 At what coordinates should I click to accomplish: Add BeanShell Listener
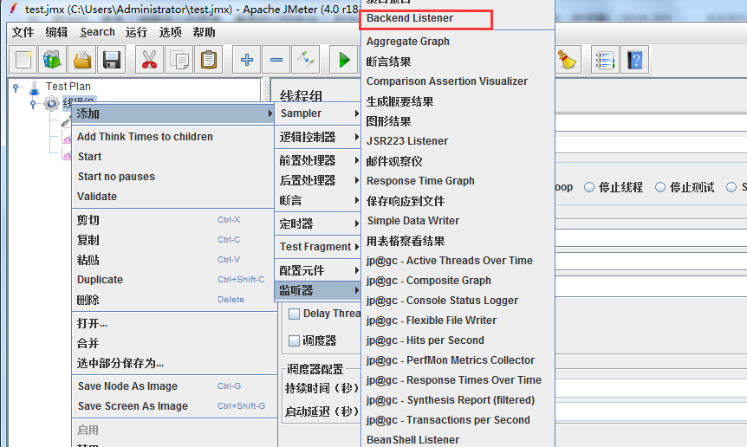(458, 440)
